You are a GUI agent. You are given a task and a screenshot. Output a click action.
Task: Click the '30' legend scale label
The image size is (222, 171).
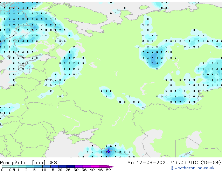tap(76, 170)
